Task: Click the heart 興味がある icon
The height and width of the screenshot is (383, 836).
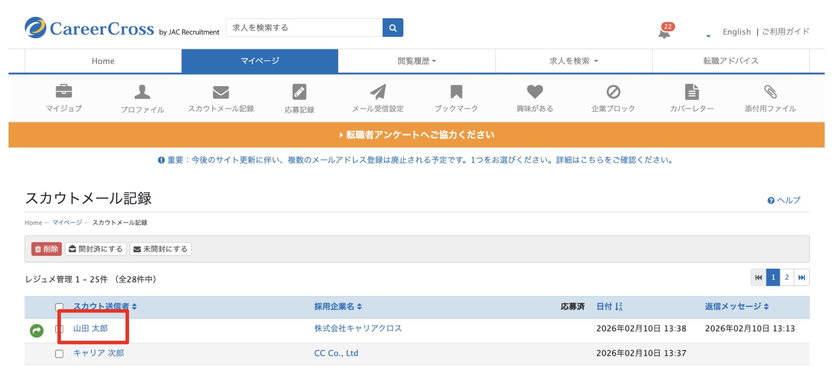Action: 535,92
